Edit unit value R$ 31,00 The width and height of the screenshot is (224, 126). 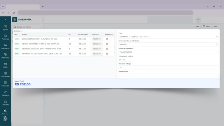pyautogui.click(x=84, y=39)
